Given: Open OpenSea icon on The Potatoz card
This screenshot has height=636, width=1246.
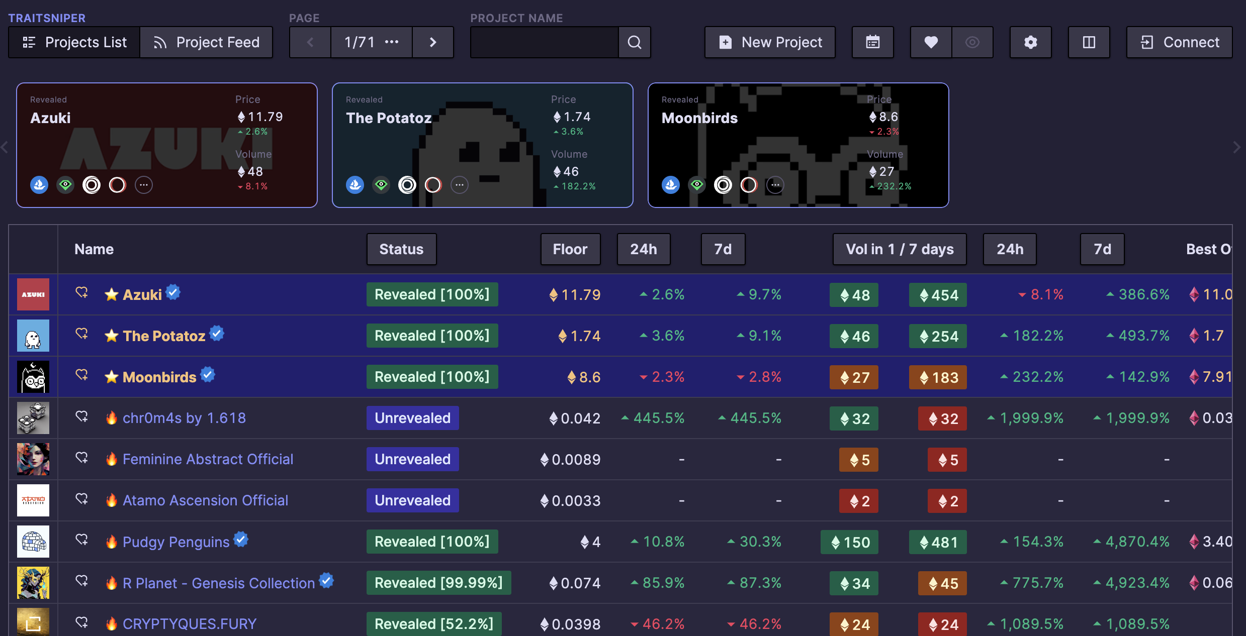Looking at the screenshot, I should pyautogui.click(x=355, y=185).
